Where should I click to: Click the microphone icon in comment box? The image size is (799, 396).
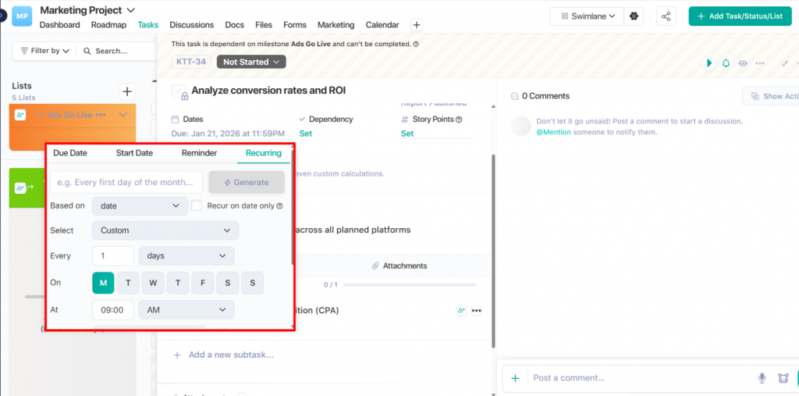click(x=762, y=378)
